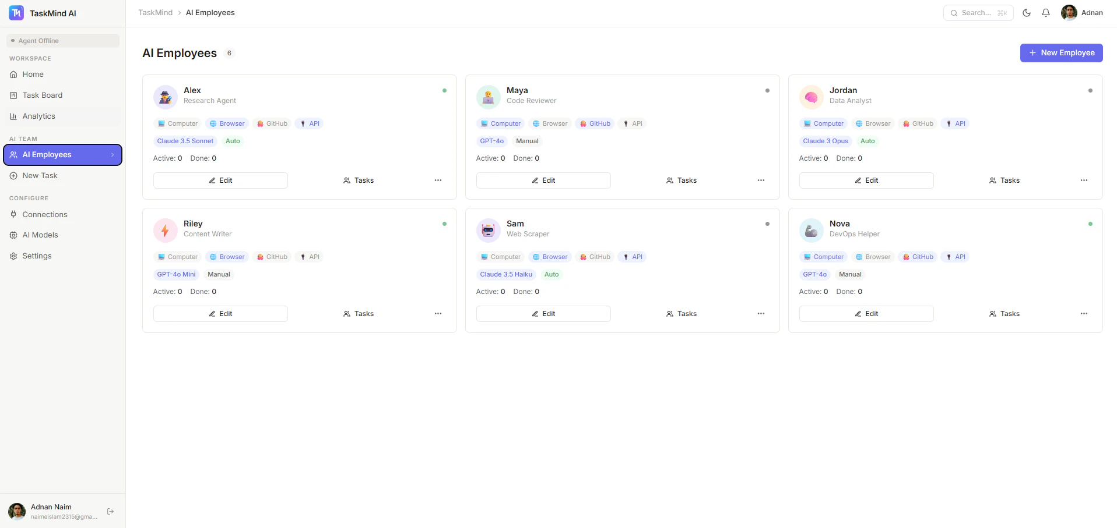The width and height of the screenshot is (1117, 528).
Task: View Tasks for Maya
Action: click(x=682, y=180)
